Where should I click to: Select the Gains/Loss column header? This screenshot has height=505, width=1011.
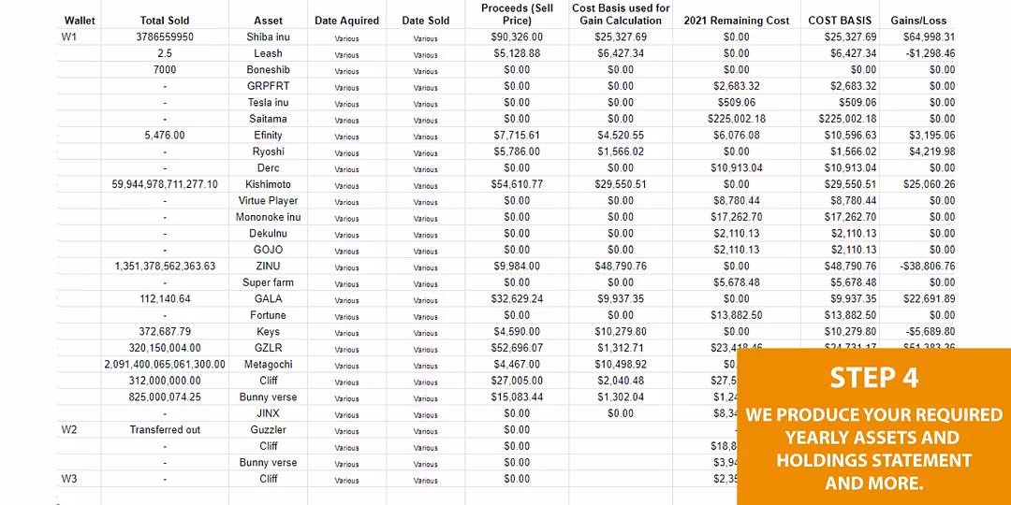(x=923, y=21)
